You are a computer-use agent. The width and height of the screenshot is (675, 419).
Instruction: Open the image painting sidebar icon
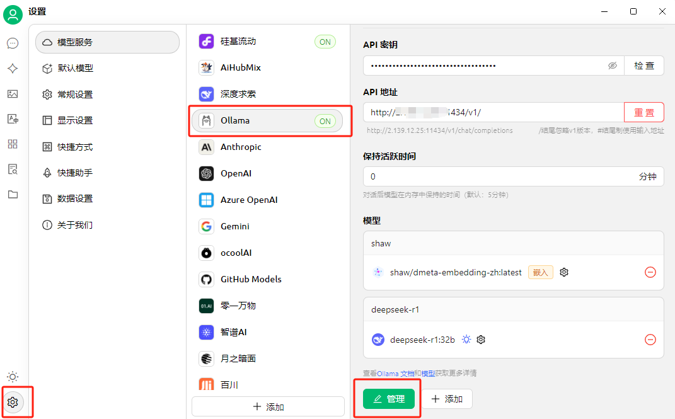[x=13, y=94]
